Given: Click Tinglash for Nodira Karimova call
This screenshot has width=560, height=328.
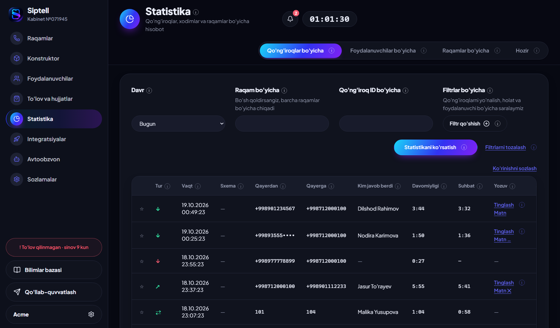Looking at the screenshot, I should point(504,231).
